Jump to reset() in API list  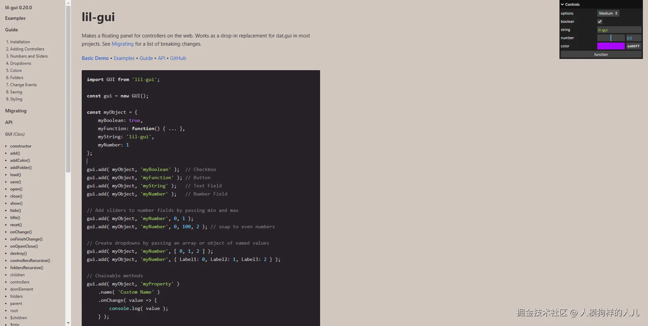point(16,225)
